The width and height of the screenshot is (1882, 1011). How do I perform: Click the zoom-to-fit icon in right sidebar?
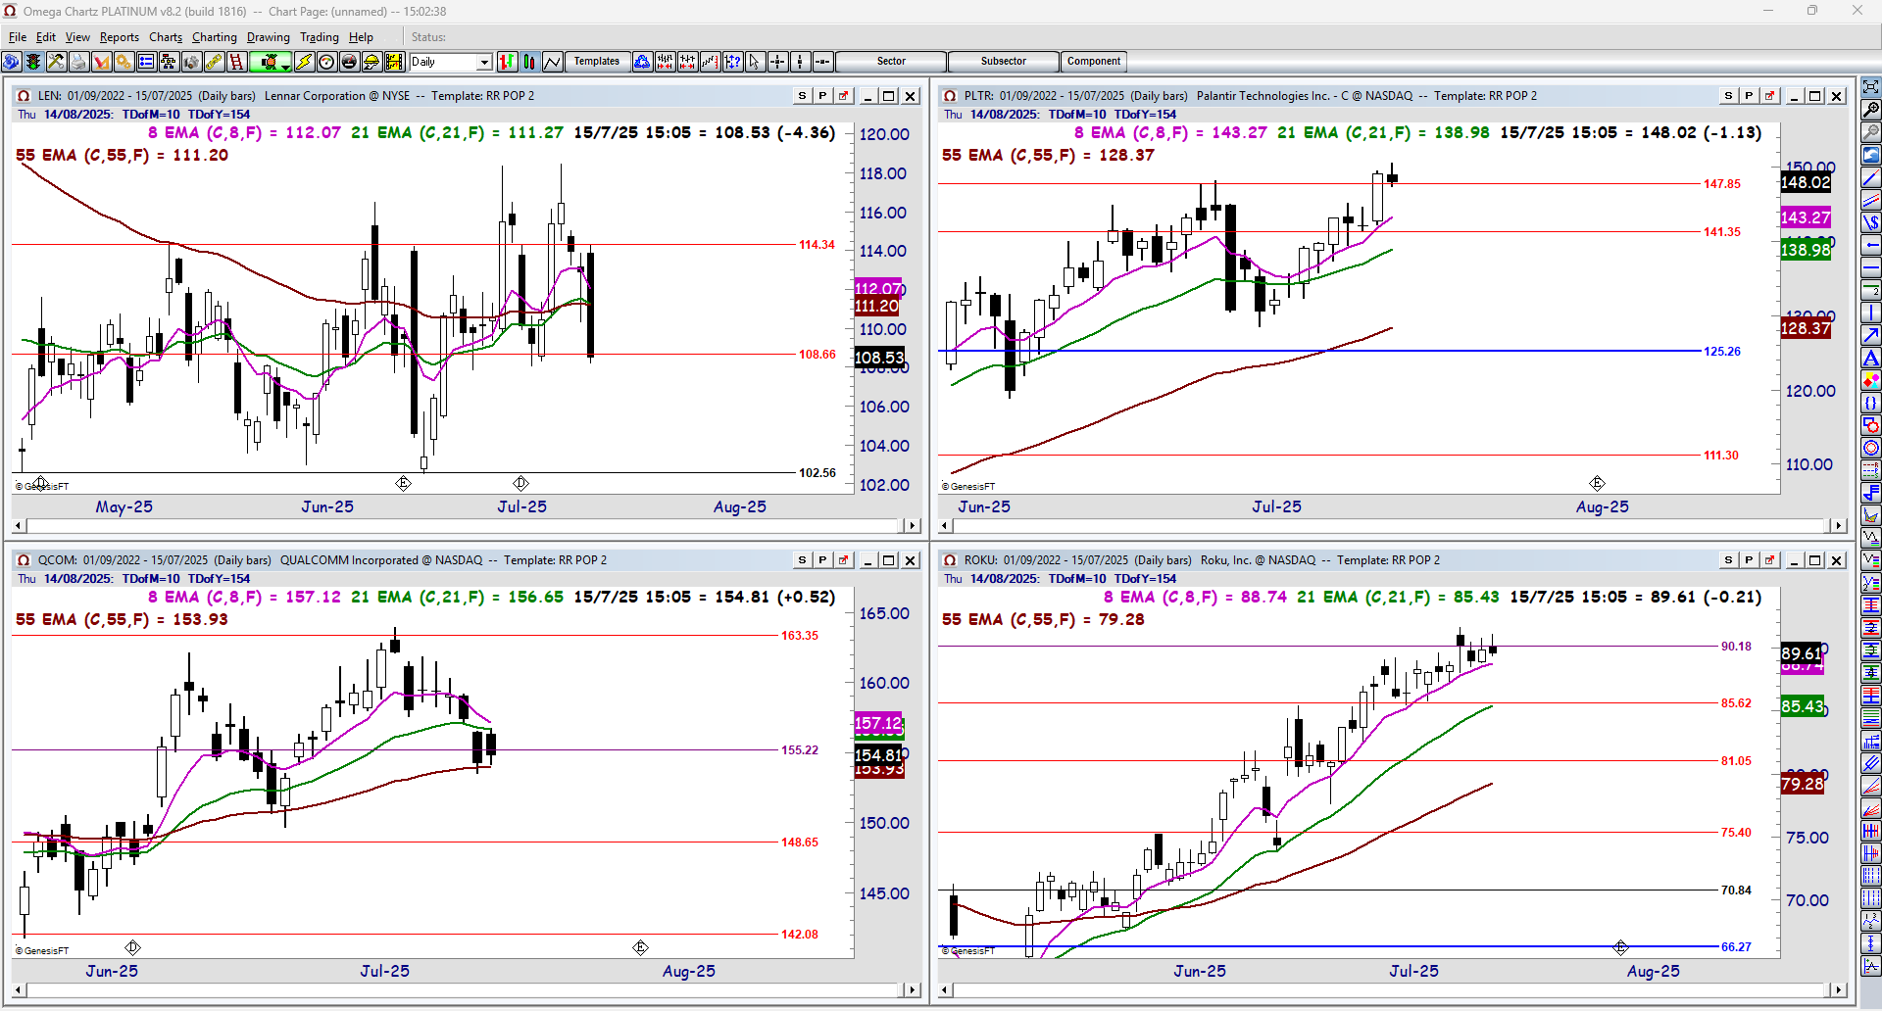[x=1871, y=86]
